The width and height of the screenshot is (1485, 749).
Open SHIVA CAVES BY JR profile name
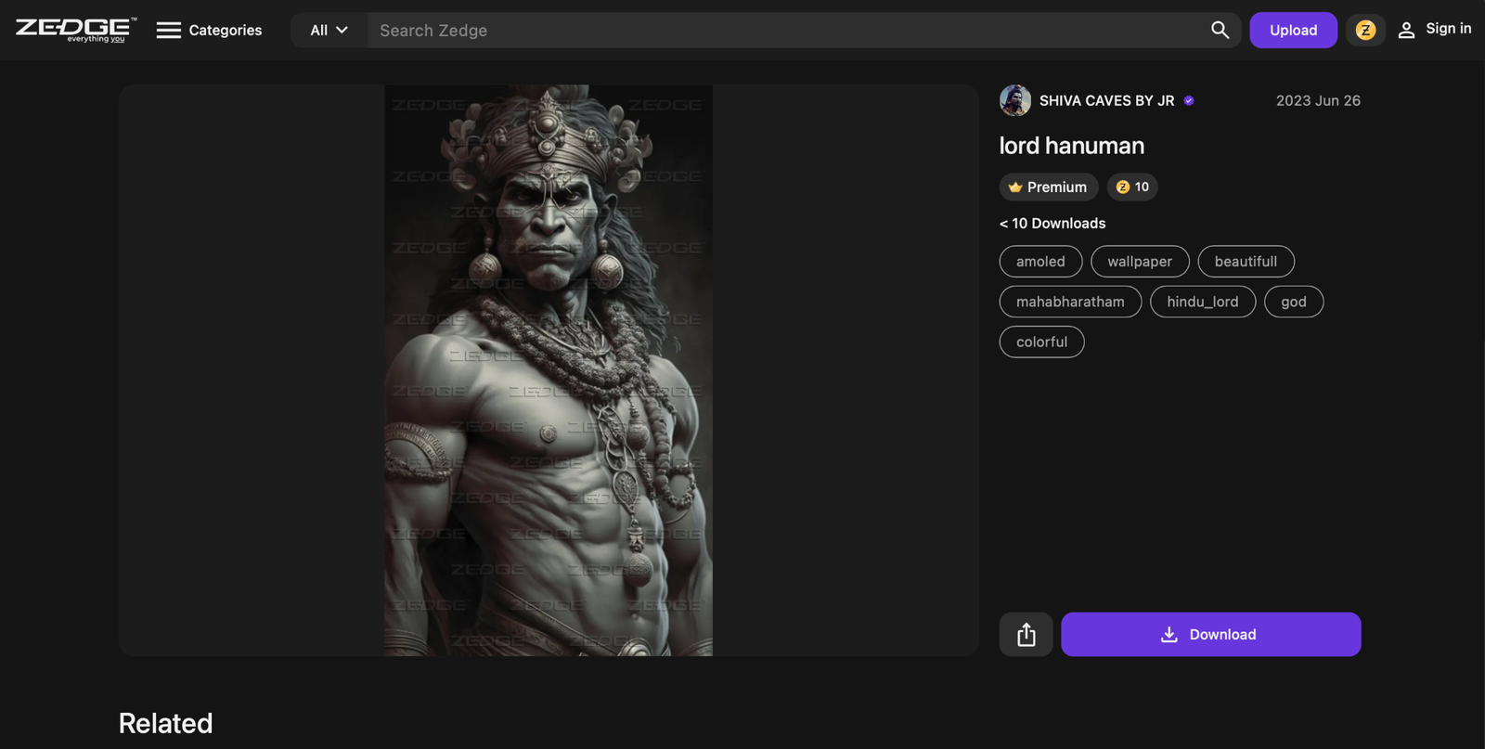[x=1106, y=100]
